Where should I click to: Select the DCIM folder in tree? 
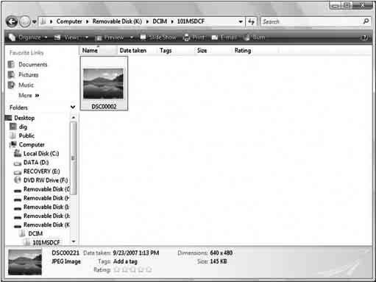pyautogui.click(x=35, y=233)
